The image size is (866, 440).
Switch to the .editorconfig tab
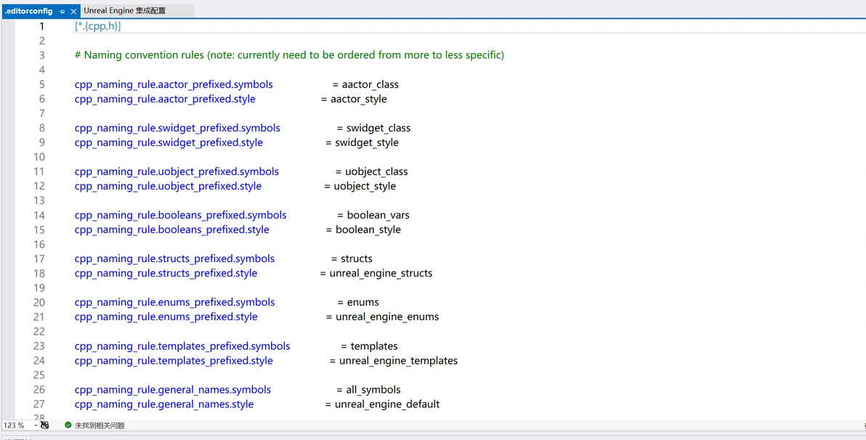(29, 12)
